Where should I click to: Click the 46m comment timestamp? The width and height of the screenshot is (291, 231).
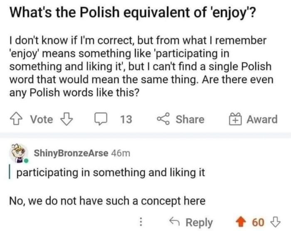click(x=121, y=153)
